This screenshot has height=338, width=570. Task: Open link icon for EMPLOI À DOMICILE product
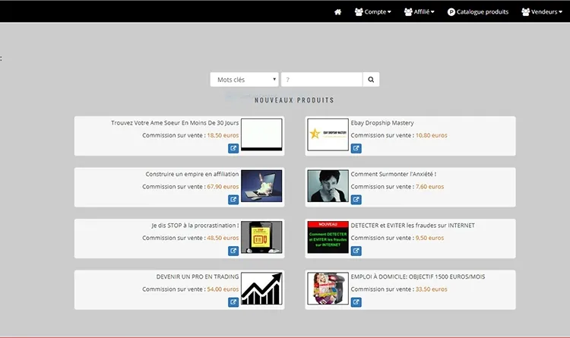(x=356, y=302)
